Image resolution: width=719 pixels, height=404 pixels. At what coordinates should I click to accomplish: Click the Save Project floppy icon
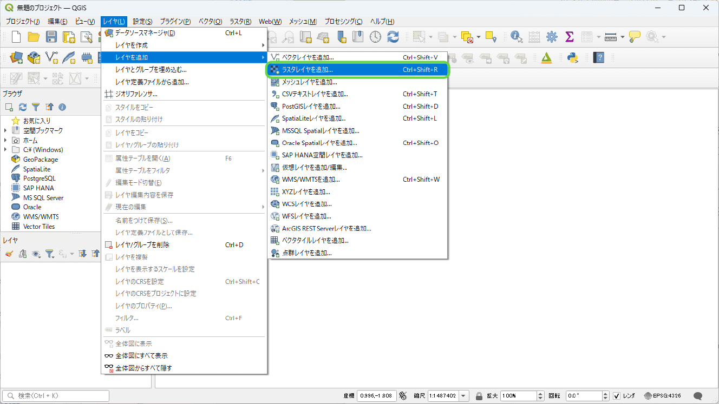(x=51, y=37)
